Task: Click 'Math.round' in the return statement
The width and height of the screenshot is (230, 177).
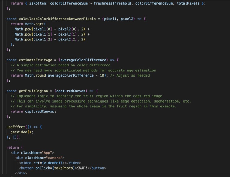Action: pos(35,75)
